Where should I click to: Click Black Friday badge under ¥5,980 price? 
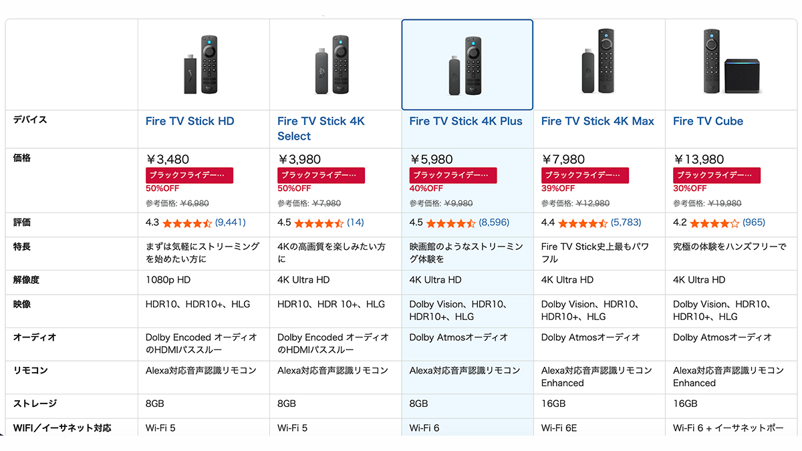(452, 175)
